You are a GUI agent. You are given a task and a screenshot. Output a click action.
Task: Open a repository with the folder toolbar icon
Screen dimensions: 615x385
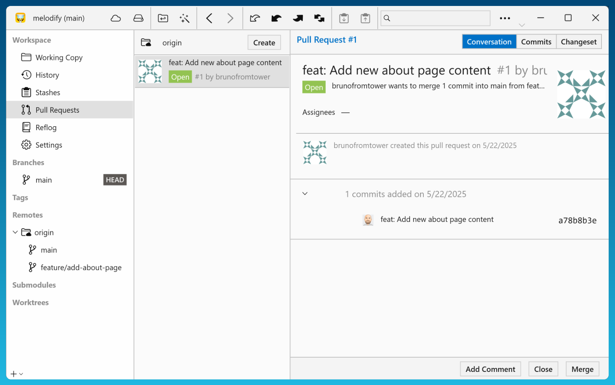pos(163,18)
